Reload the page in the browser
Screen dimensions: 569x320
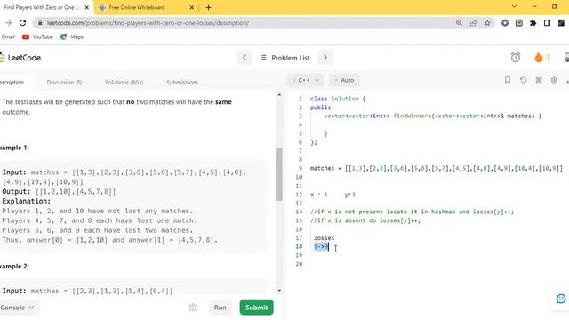[x=22, y=23]
